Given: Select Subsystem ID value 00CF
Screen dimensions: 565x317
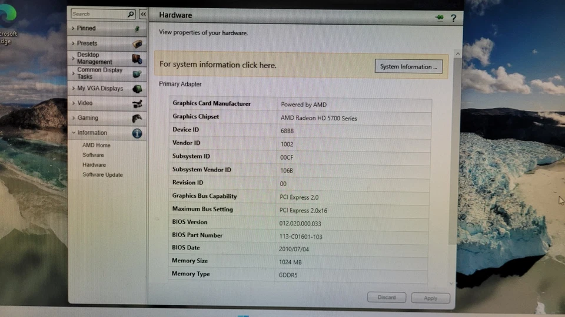Looking at the screenshot, I should tap(287, 157).
